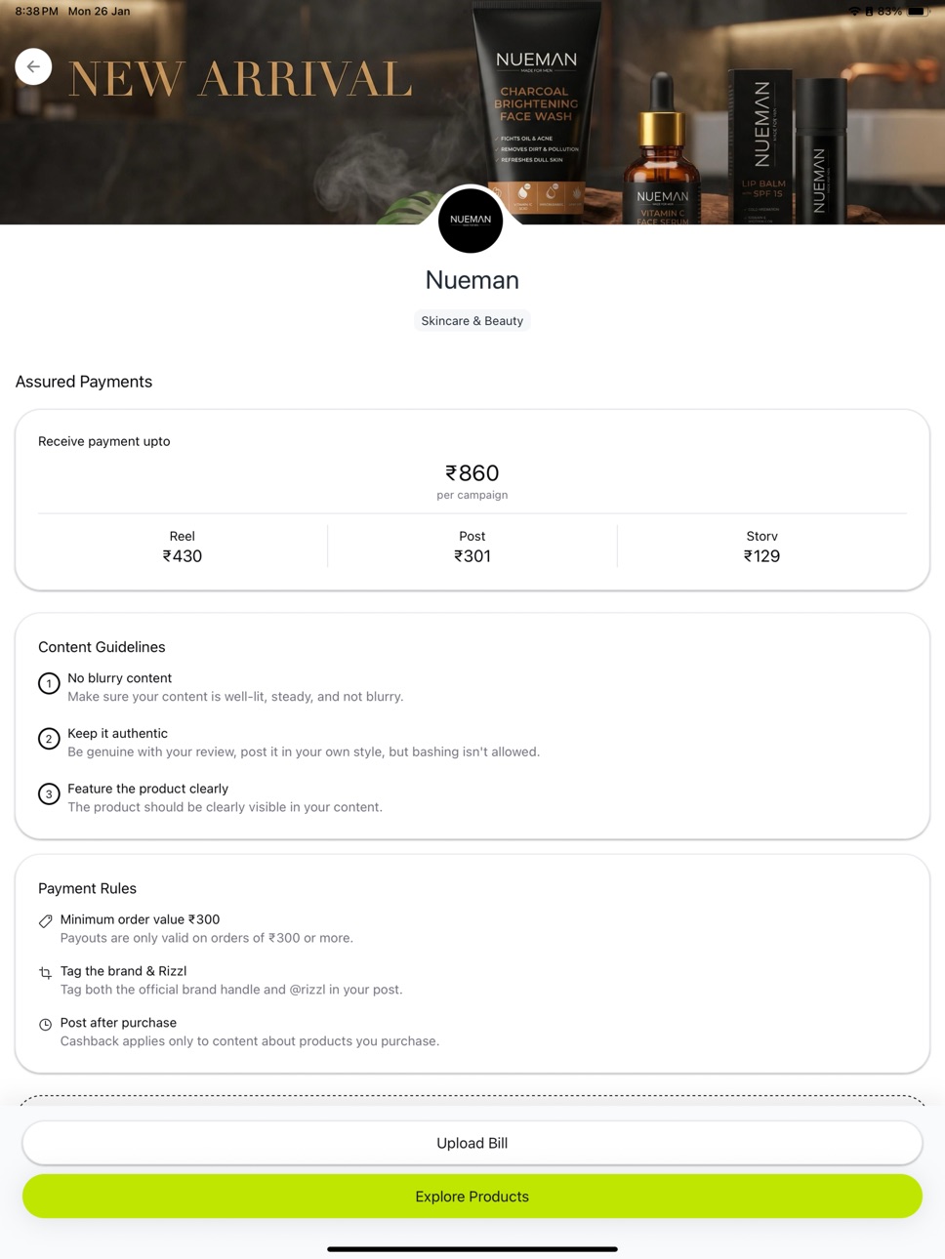Open the Nueman brand logo avatar
This screenshot has width=945, height=1259.
[x=471, y=220]
